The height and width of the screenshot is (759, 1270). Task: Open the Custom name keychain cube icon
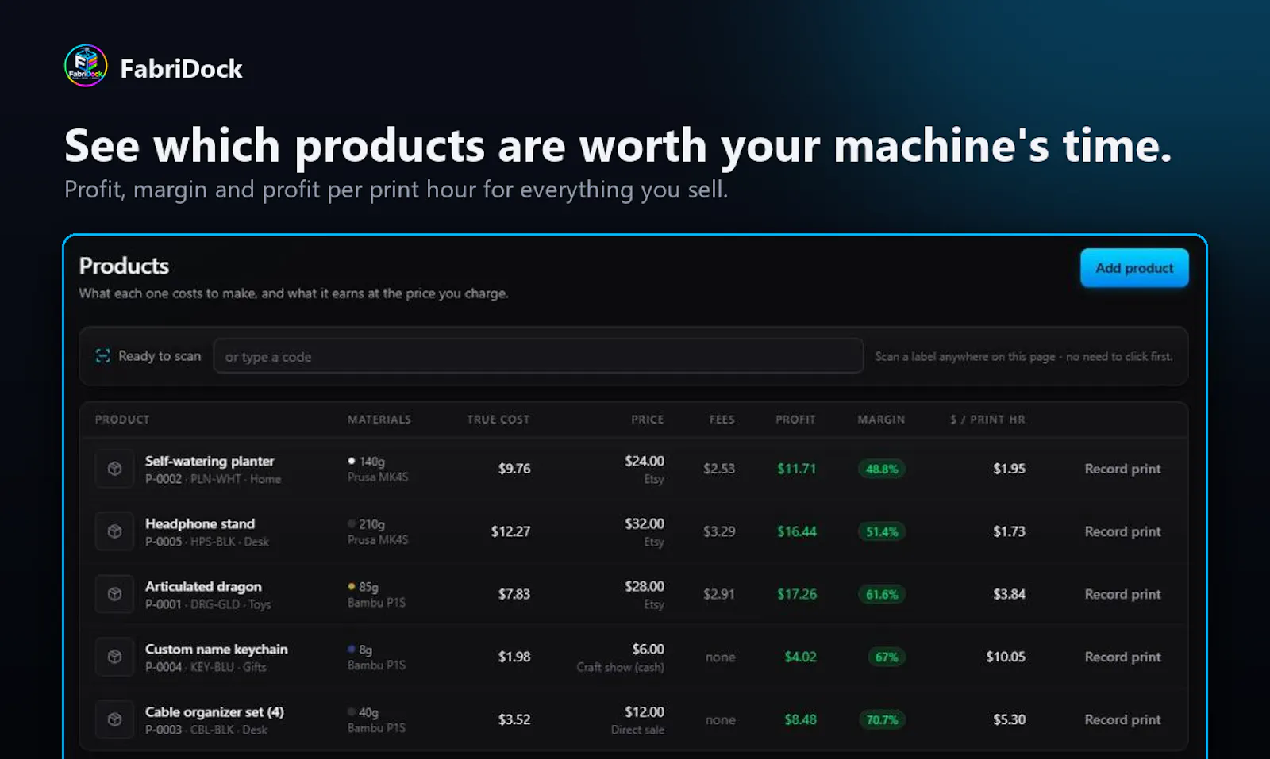114,657
